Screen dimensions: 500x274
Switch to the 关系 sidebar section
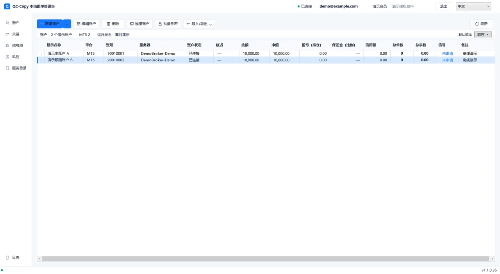16,34
